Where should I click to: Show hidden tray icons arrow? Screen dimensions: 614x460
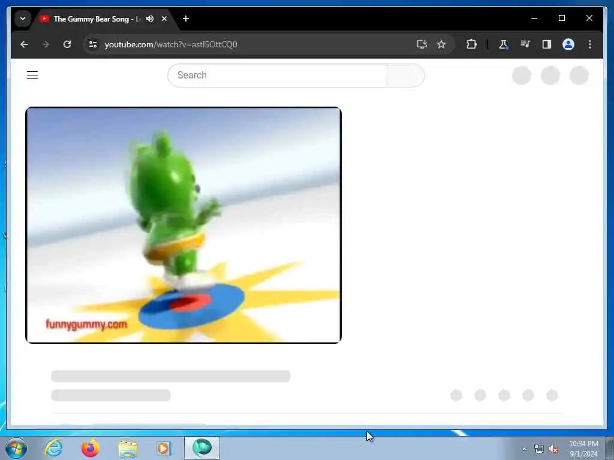524,449
